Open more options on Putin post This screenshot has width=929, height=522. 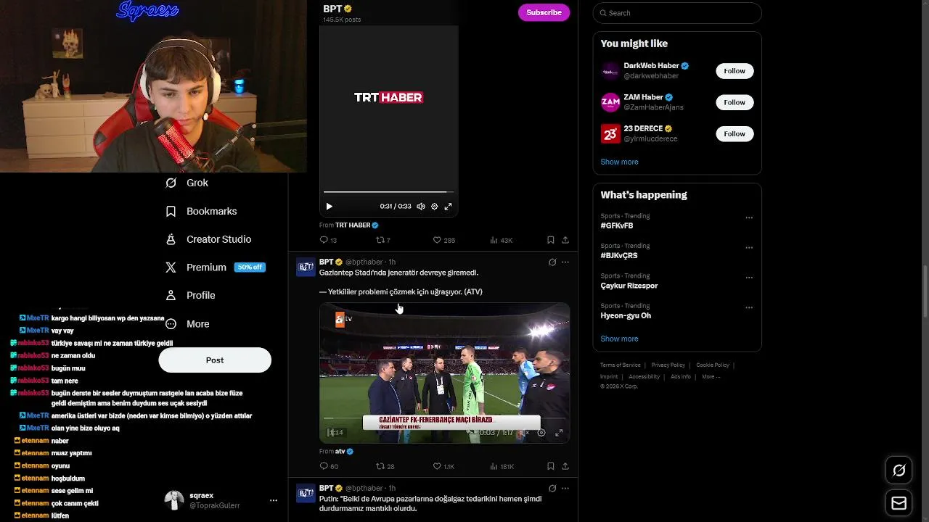(x=565, y=488)
